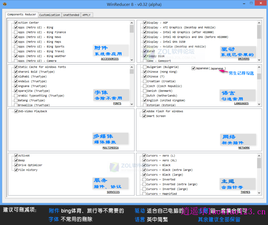Switch to the Customization tab
The image size is (268, 225).
tap(50, 15)
